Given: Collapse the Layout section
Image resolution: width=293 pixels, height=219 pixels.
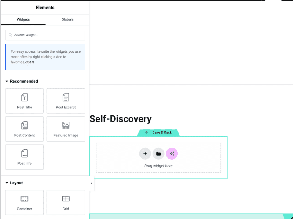Looking at the screenshot, I should (x=7, y=183).
